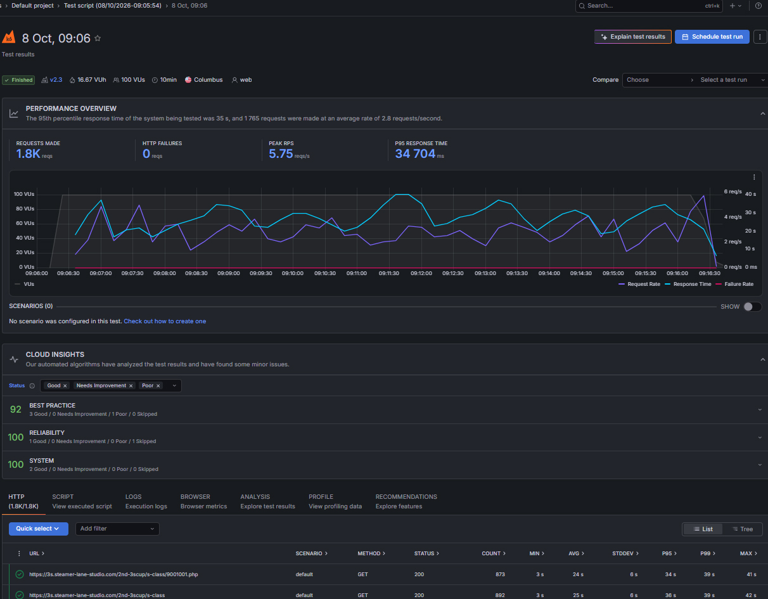Open the help icon in top bar

[x=758, y=6]
